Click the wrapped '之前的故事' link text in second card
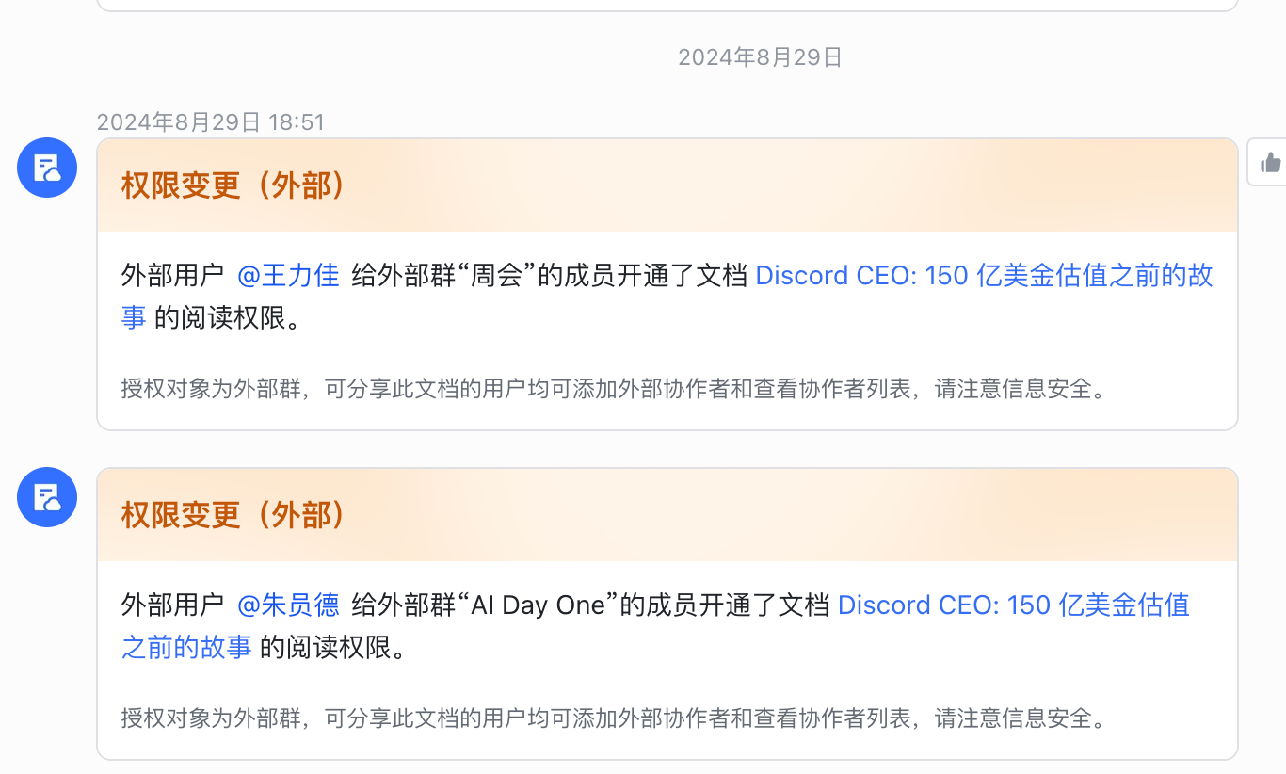1286x774 pixels. [186, 648]
